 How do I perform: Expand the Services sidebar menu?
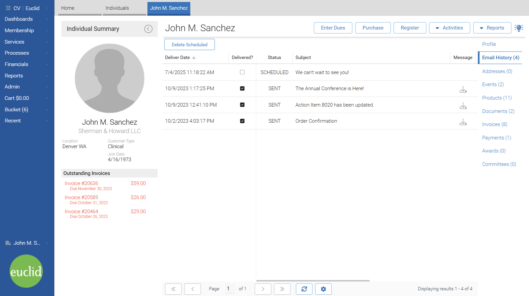point(26,42)
